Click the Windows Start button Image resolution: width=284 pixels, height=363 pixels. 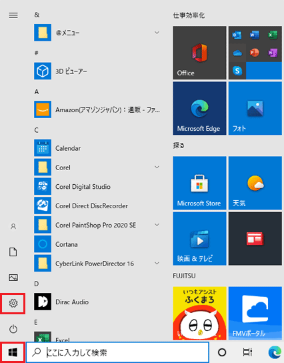[13, 352]
